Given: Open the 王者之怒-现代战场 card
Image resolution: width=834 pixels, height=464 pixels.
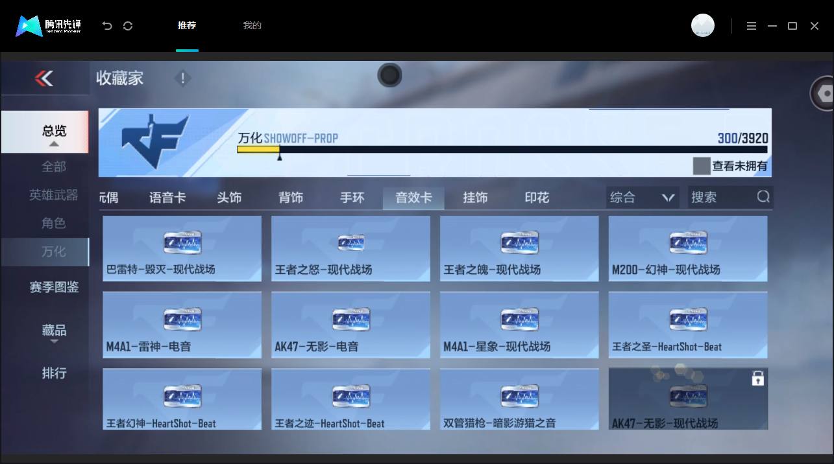Looking at the screenshot, I should pyautogui.click(x=350, y=249).
